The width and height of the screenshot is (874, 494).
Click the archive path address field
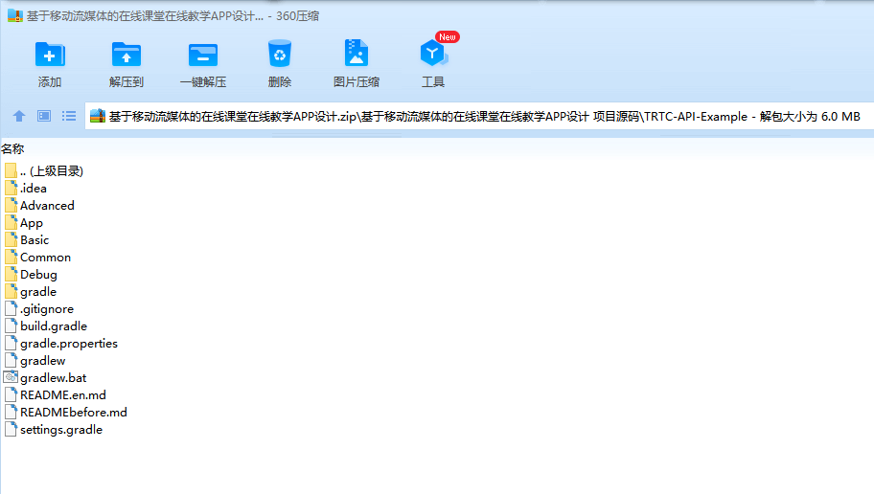[479, 116]
